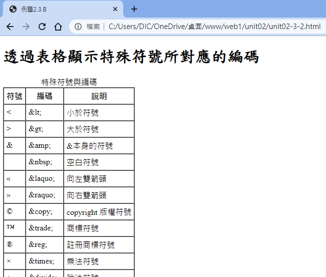Click the forward navigation arrow
Image resolution: width=326 pixels, height=277 pixels.
pos(26,27)
